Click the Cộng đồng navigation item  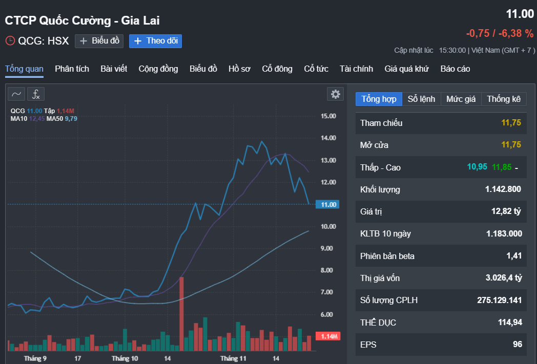(158, 69)
